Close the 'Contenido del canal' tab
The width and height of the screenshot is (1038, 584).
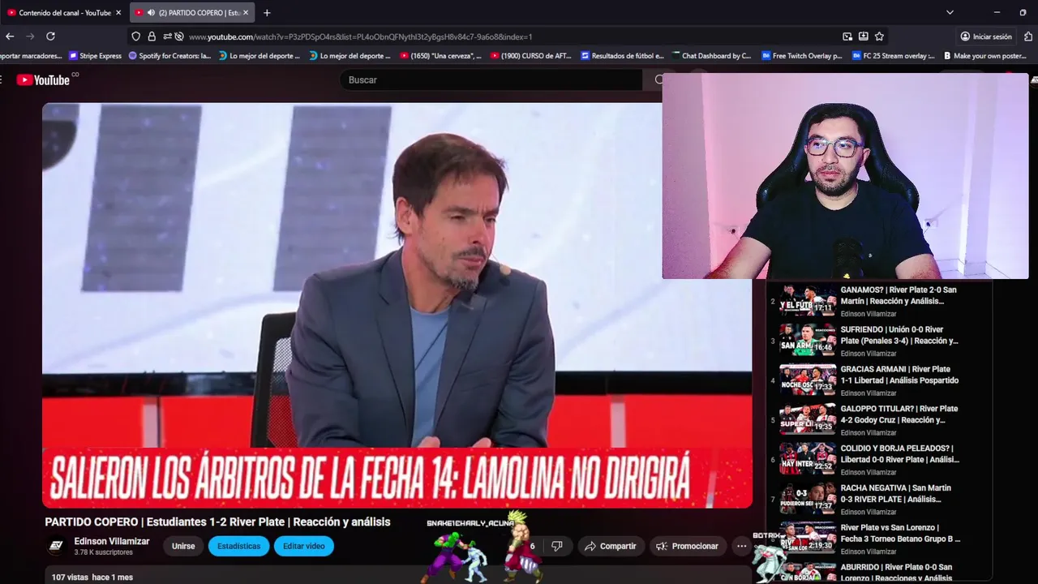pyautogui.click(x=118, y=12)
